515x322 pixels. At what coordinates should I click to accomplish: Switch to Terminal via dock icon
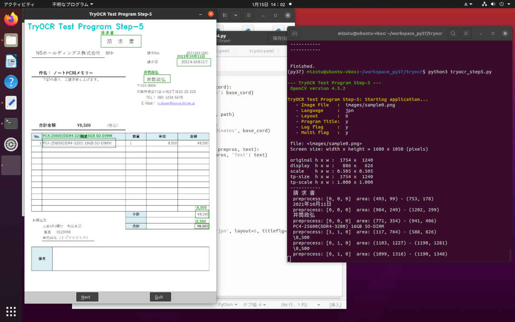point(11,123)
